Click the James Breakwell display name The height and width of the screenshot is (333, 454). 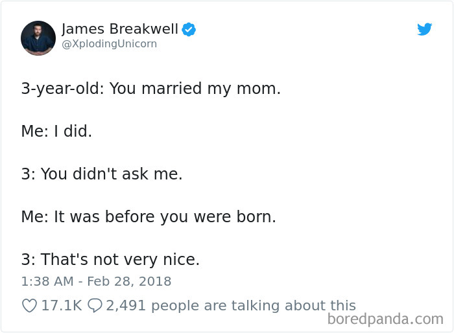119,29
